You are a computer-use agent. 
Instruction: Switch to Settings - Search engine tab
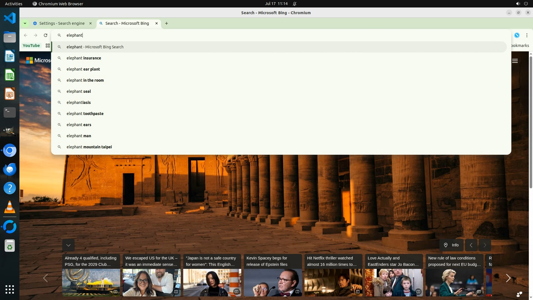[62, 23]
